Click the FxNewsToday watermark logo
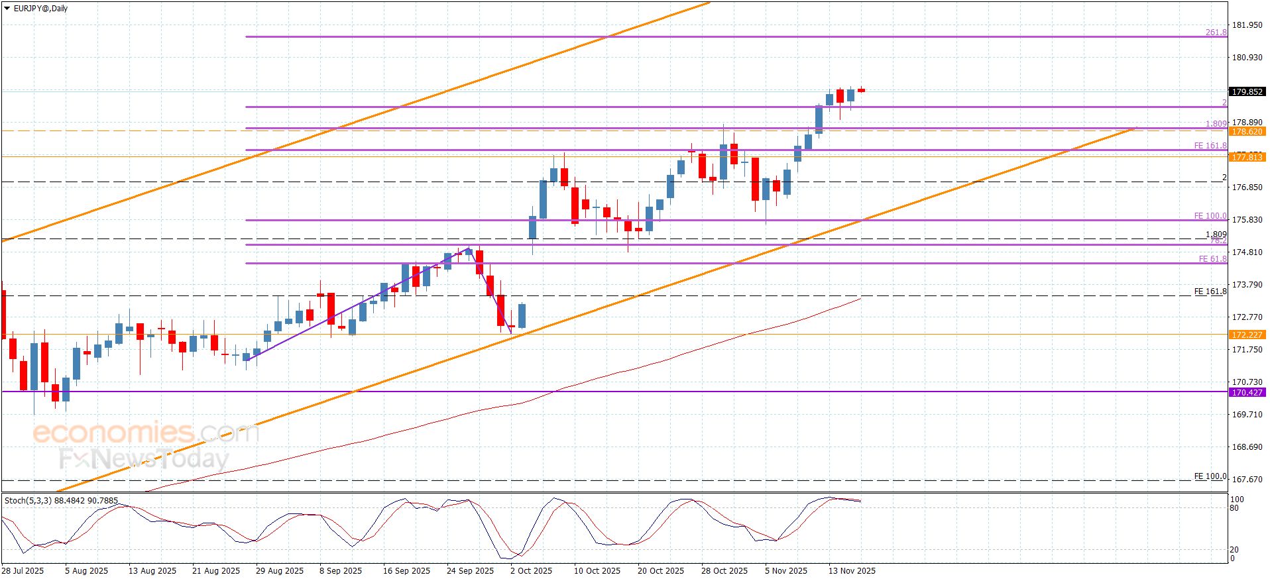 coord(143,459)
